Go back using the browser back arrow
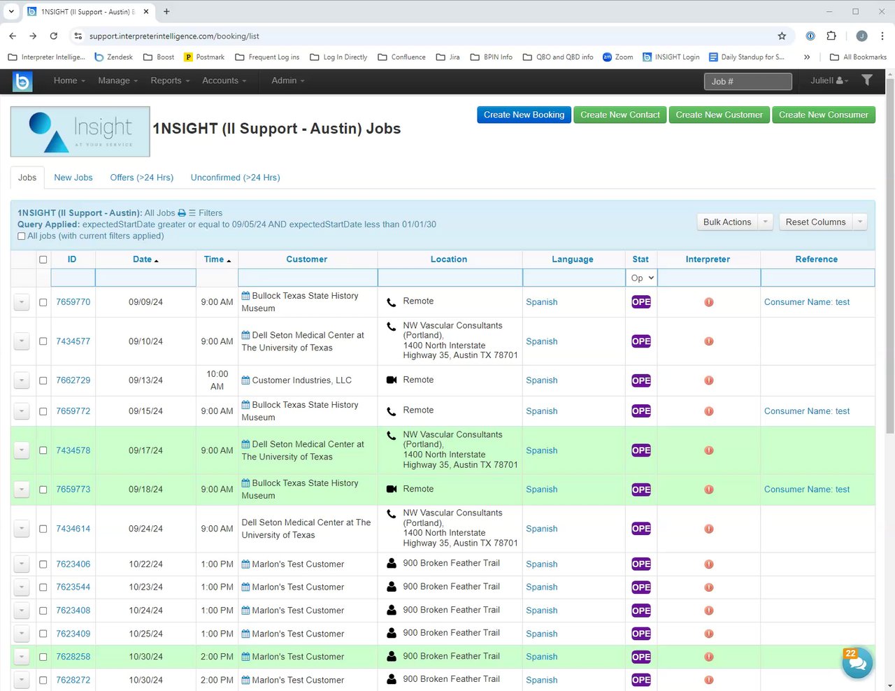The image size is (895, 691). [x=13, y=36]
